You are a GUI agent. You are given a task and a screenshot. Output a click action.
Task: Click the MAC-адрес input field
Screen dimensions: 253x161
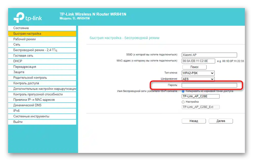click(198, 61)
